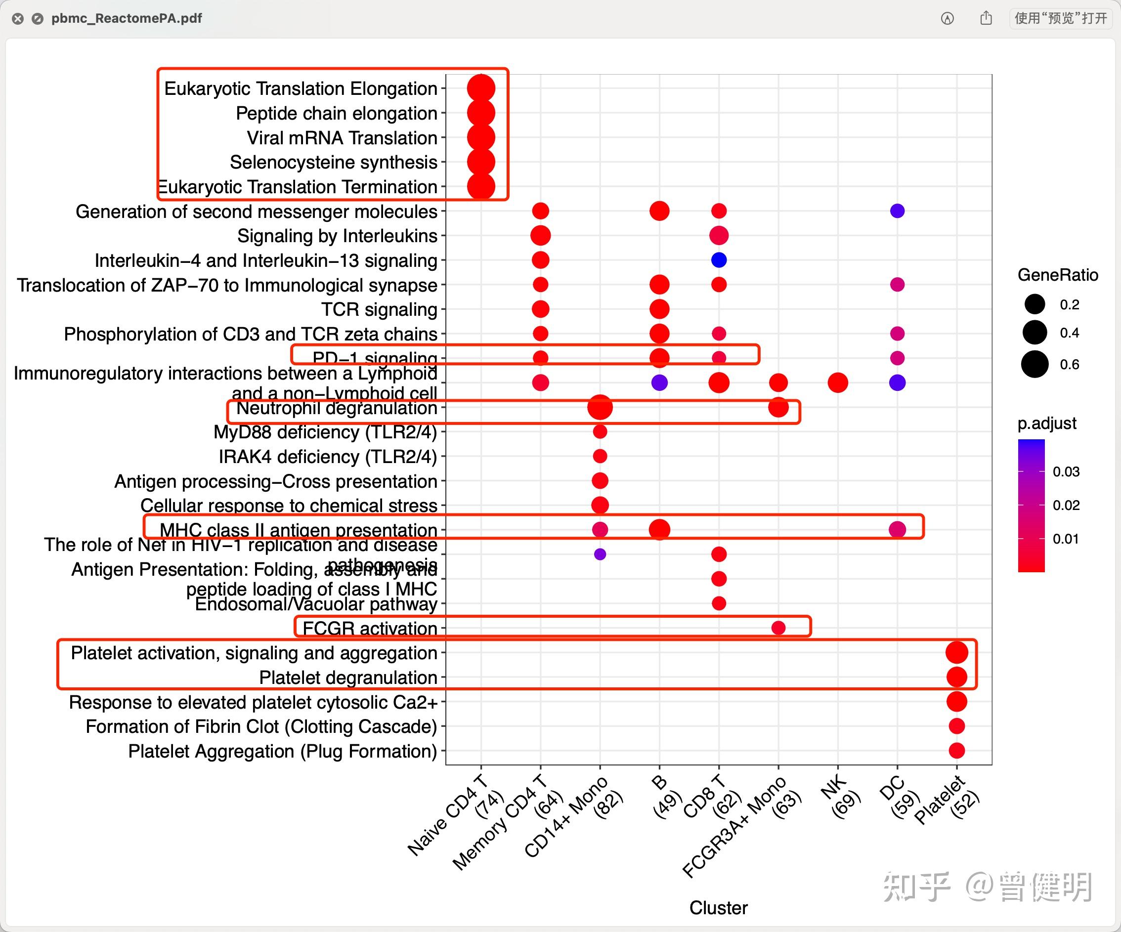Click the Platelet degranulation red dot

point(956,677)
